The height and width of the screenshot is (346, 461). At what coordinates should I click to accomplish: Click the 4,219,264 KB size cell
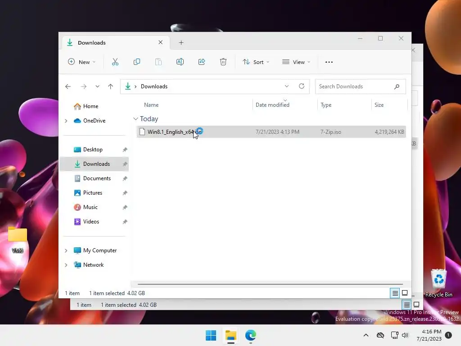click(x=389, y=132)
